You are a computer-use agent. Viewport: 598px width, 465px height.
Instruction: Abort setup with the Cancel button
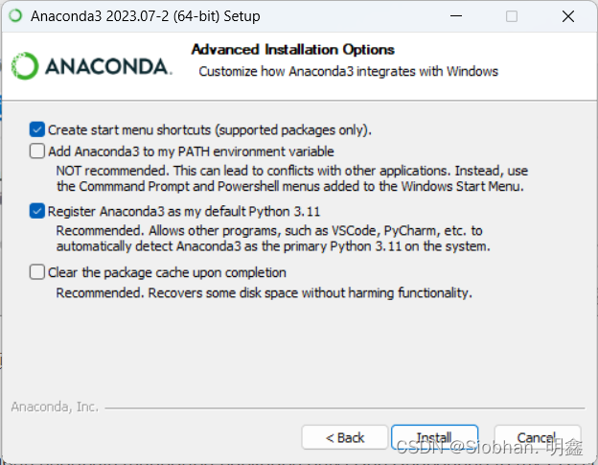[538, 437]
